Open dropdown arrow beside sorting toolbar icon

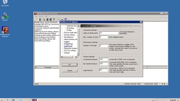pos(68,19)
